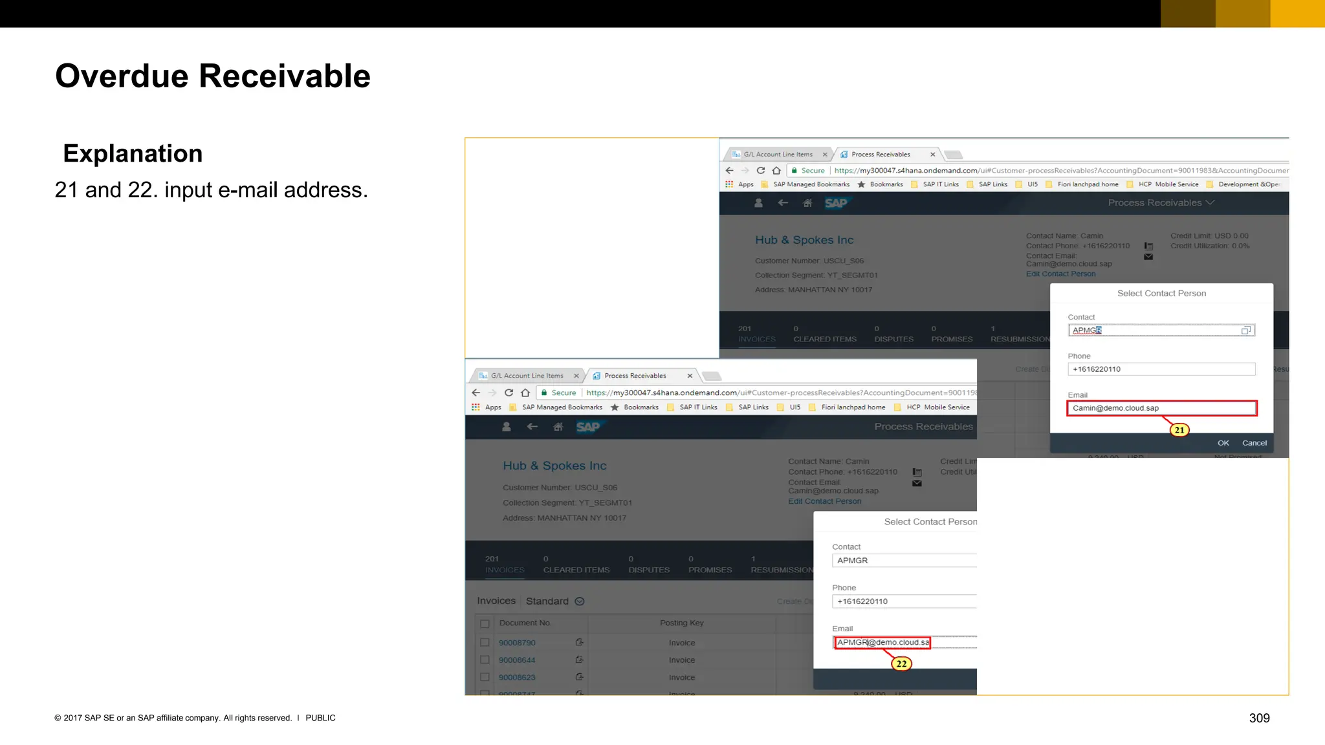Click value help icon in Contact APMGR field
1325x745 pixels.
click(1245, 330)
